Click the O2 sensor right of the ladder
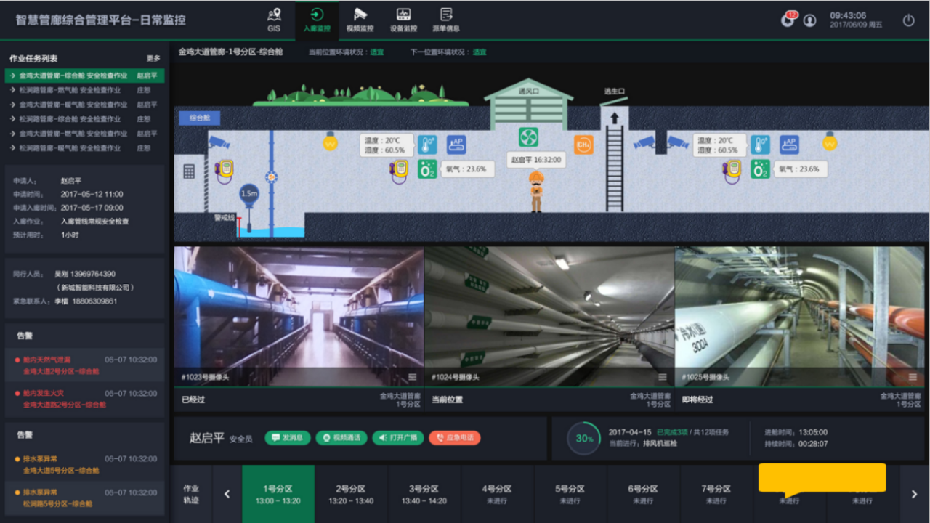This screenshot has height=523, width=930. pyautogui.click(x=761, y=169)
